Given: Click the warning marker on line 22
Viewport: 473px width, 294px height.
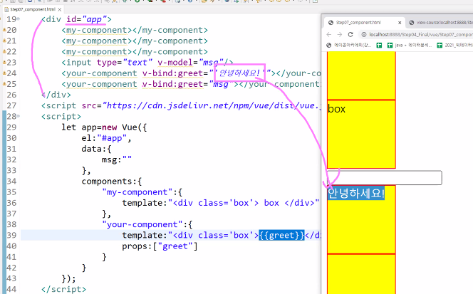Looking at the screenshot, I should [4, 51].
